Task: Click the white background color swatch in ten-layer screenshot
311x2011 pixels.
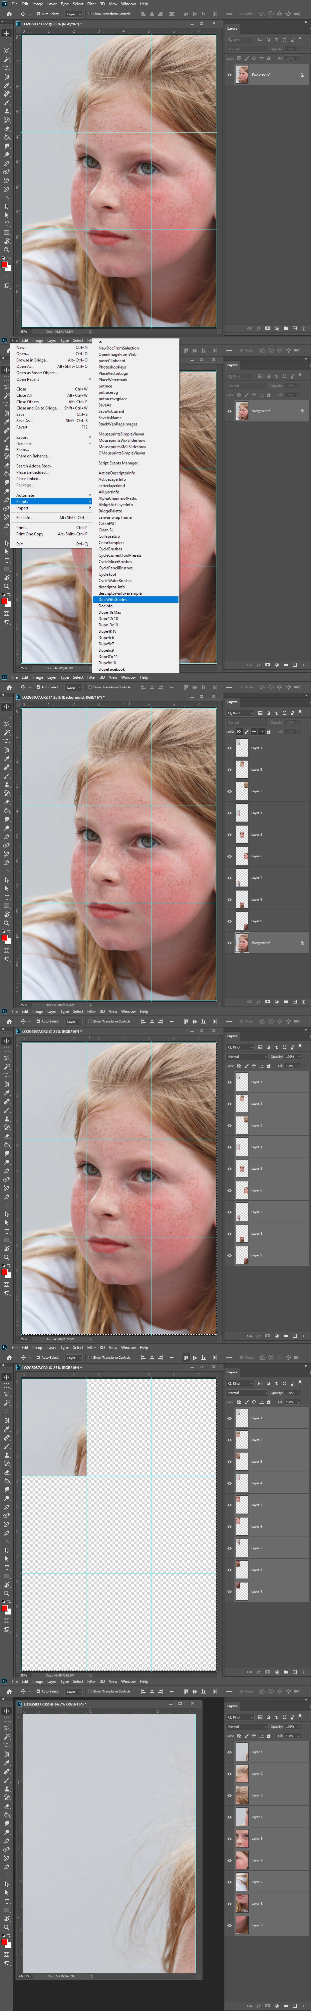Action: (x=9, y=942)
